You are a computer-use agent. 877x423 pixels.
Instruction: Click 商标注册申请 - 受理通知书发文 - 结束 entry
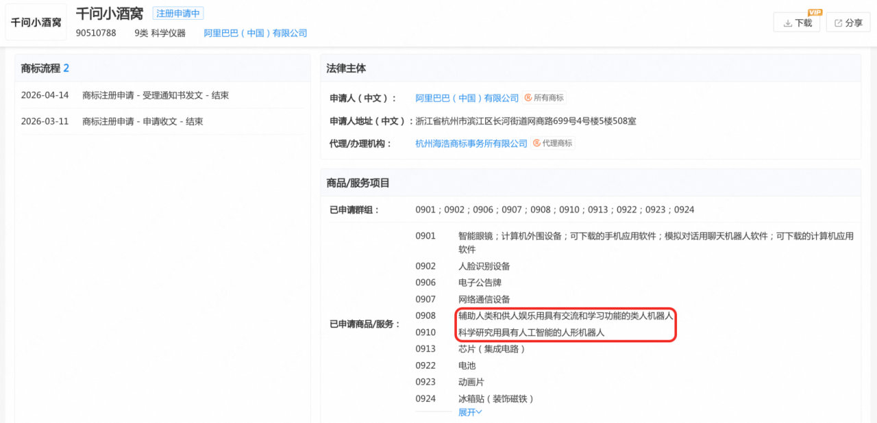click(x=156, y=95)
